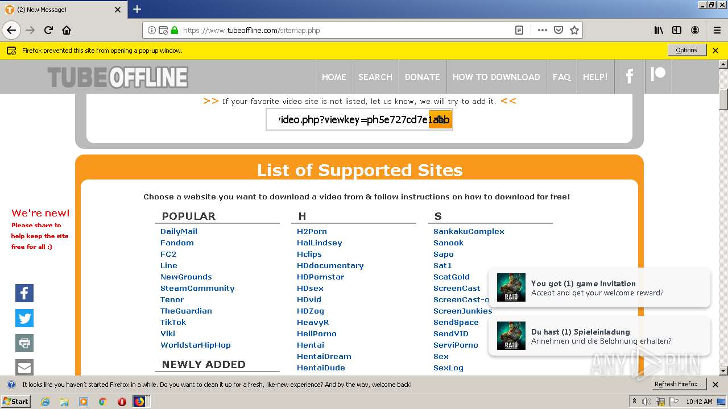Share page by email envelope icon
Viewport: 728px width, 409px height.
pos(24,367)
